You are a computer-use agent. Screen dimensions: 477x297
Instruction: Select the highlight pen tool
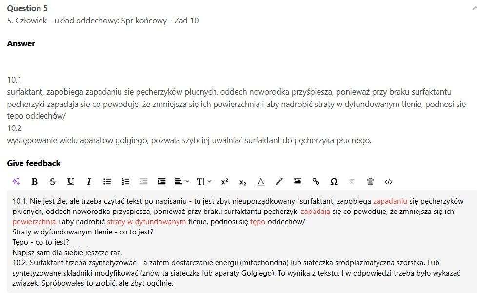click(x=279, y=182)
